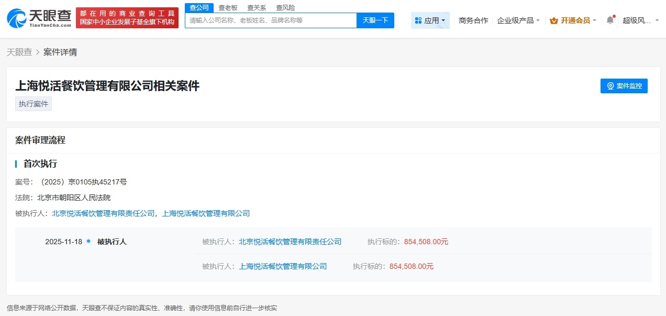Viewport: 666px width, 316px height.
Task: Click the magnifier area of 天眼一下 button
Action: click(x=376, y=20)
